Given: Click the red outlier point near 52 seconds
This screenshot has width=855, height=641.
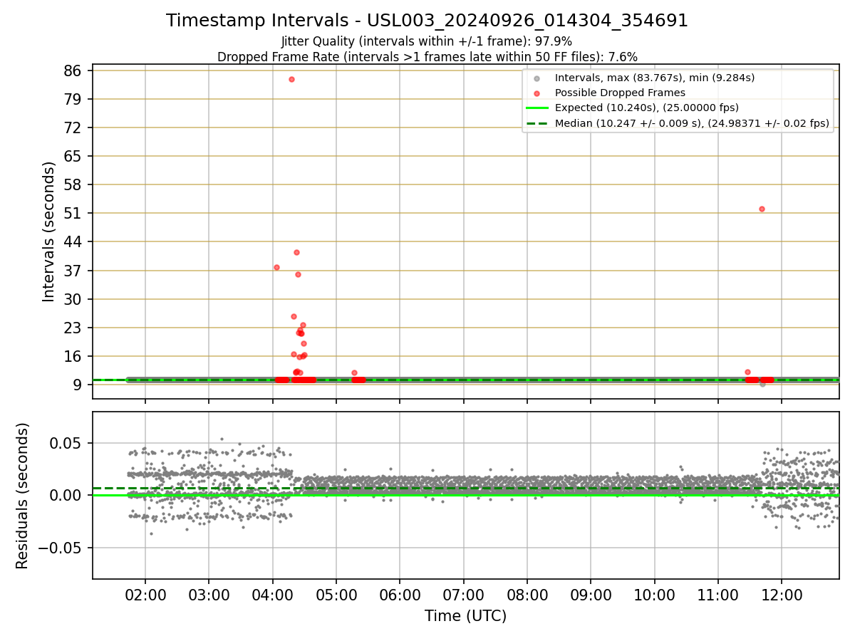Looking at the screenshot, I should (x=762, y=209).
